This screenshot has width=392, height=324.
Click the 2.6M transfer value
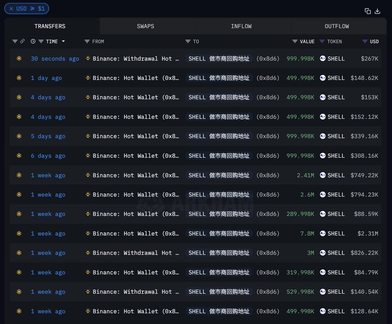coord(307,195)
